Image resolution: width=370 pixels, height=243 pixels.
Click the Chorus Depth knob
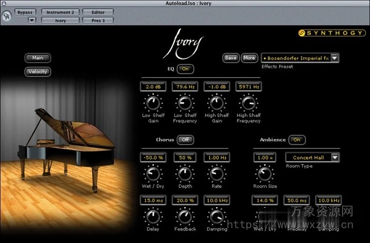coord(185,174)
